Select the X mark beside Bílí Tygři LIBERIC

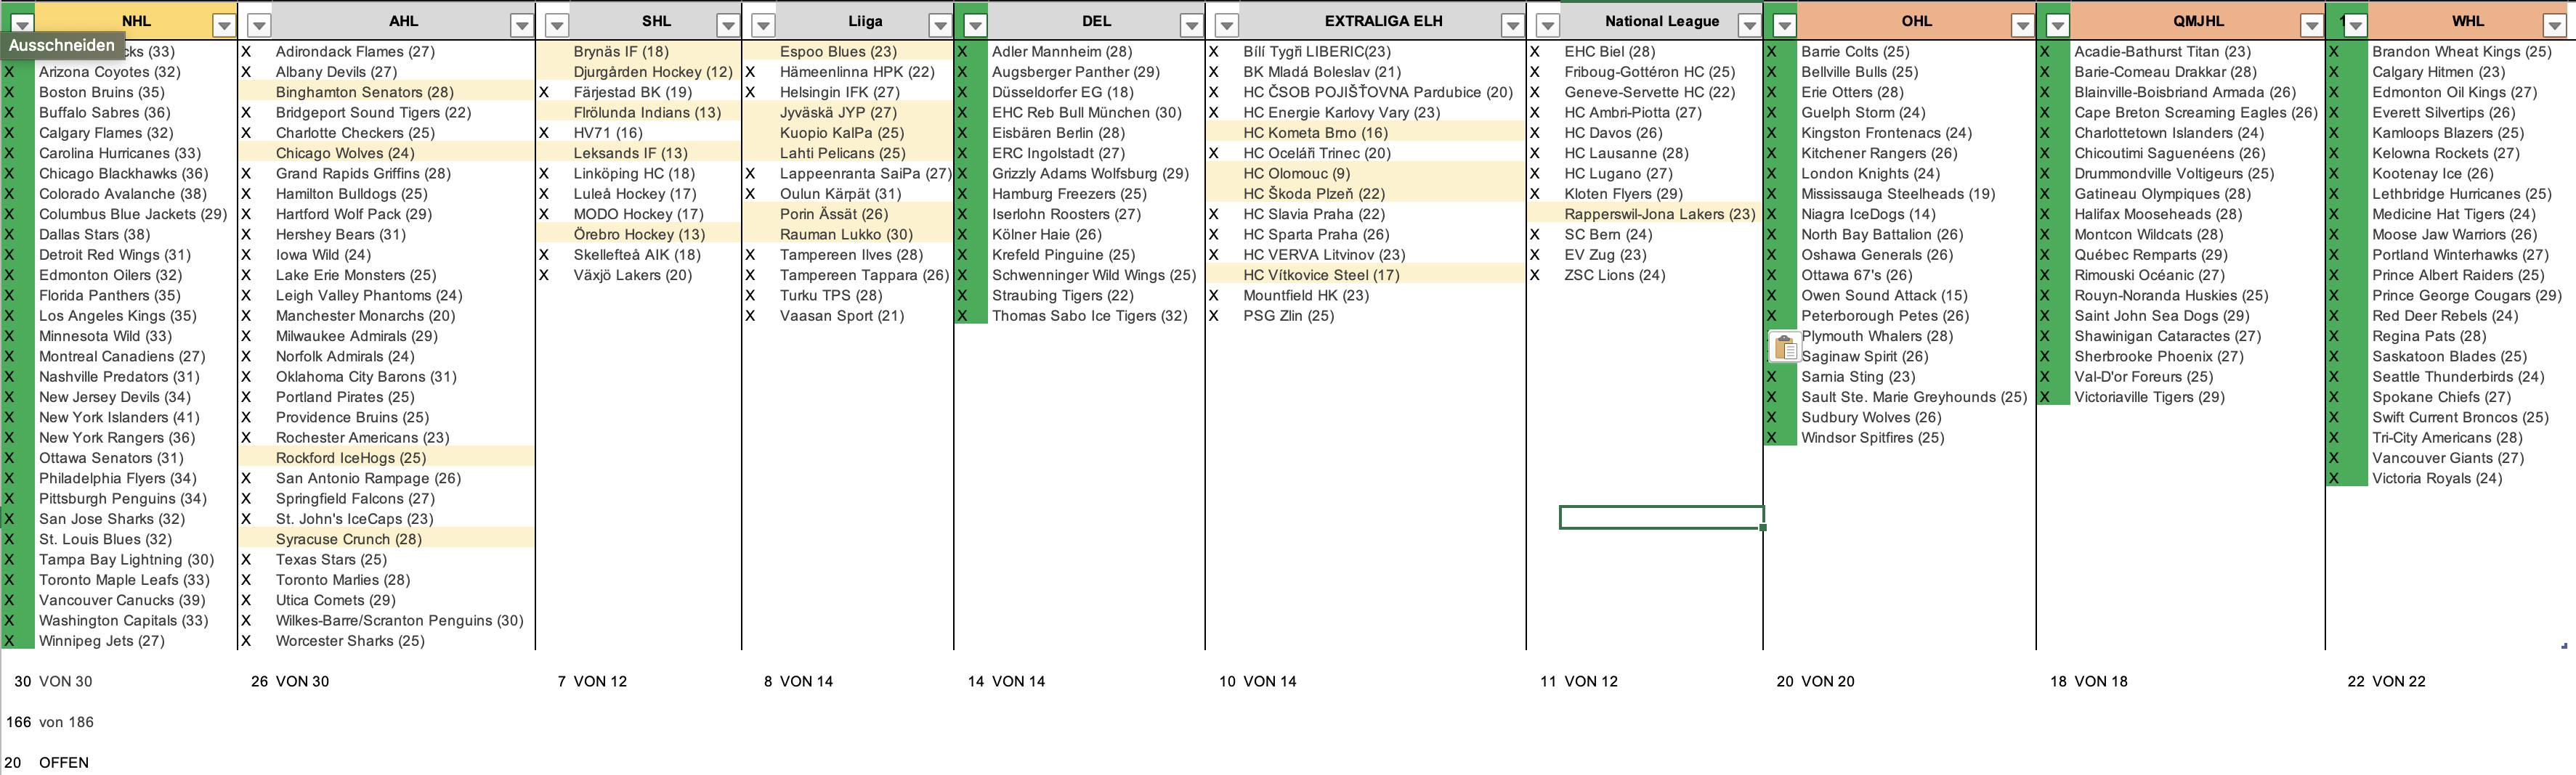(x=1214, y=52)
